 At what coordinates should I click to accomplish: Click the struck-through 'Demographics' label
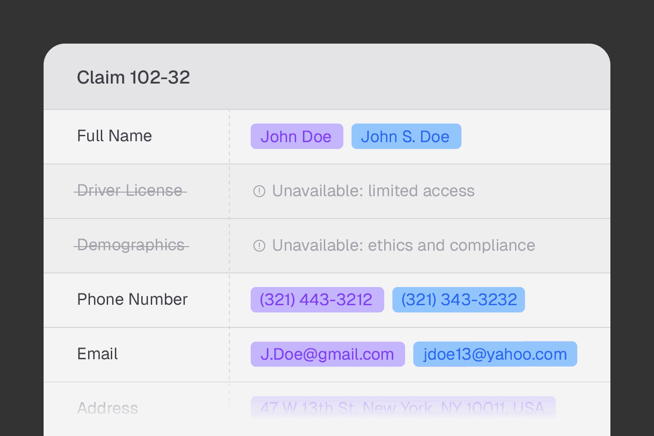click(131, 245)
